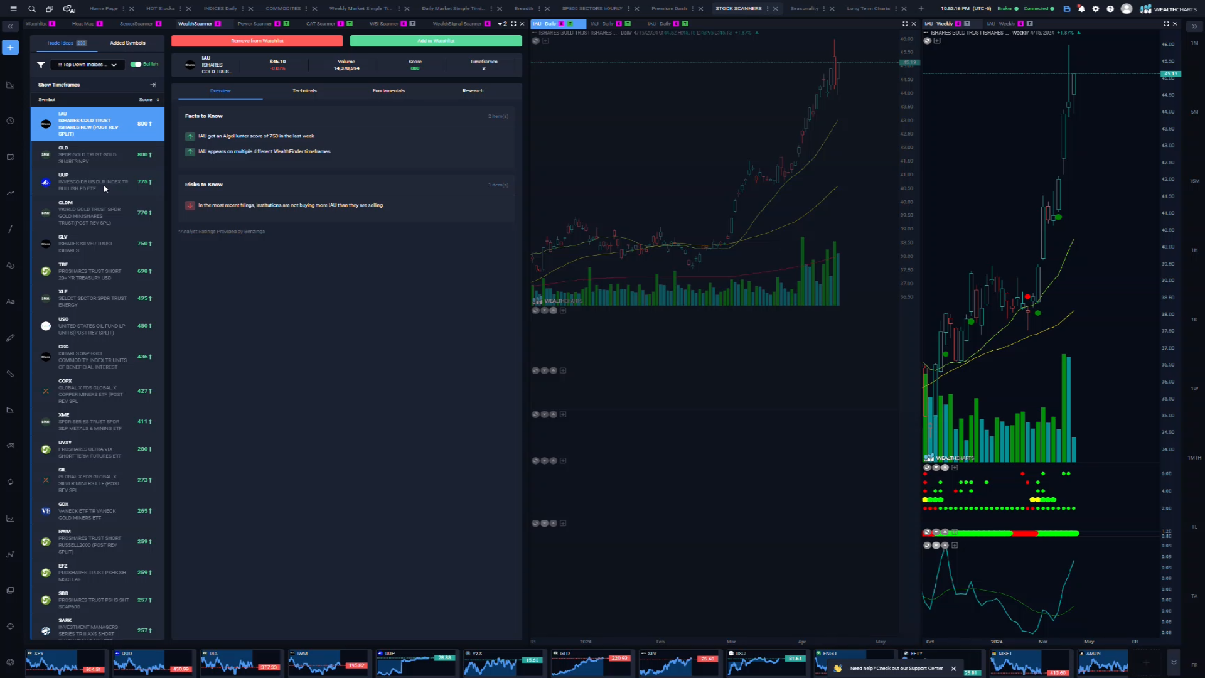Screen dimensions: 1205x678
Task: Open panel tabs overflow dropdown showing 2
Action: (x=503, y=24)
